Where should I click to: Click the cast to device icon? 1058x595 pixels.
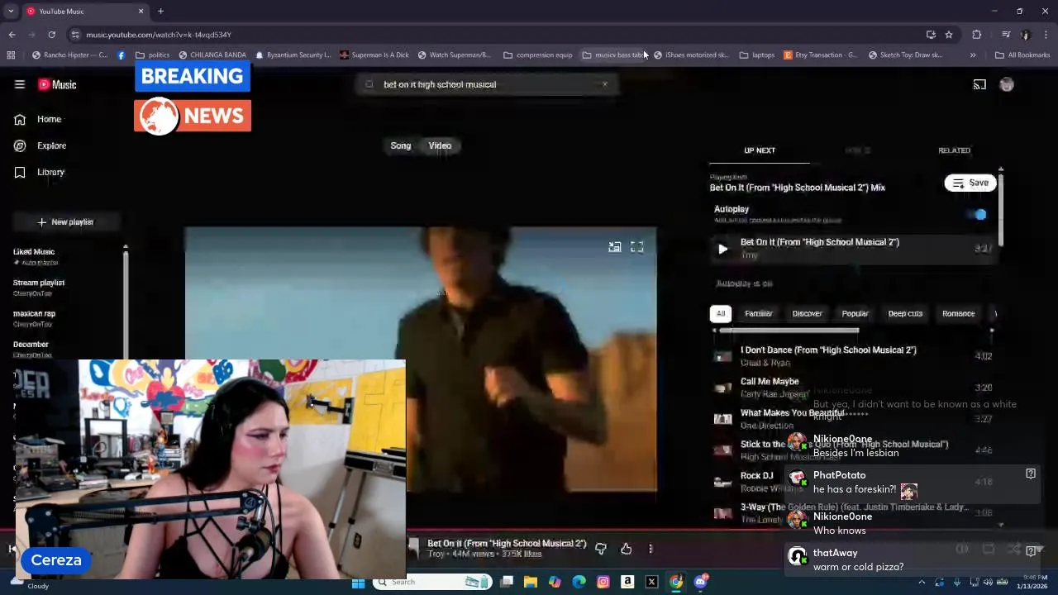pyautogui.click(x=979, y=84)
